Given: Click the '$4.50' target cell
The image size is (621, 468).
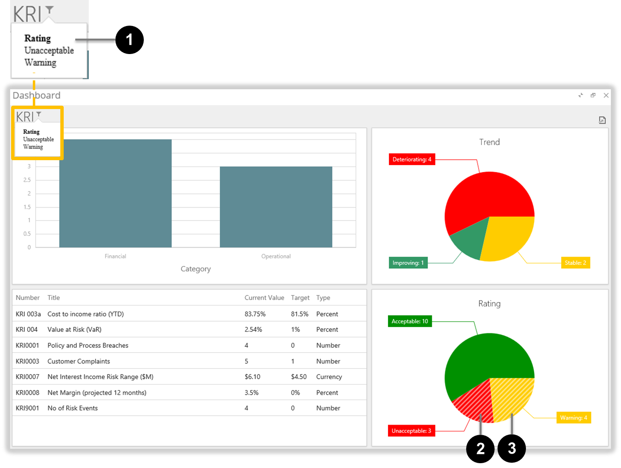Looking at the screenshot, I should (x=299, y=377).
